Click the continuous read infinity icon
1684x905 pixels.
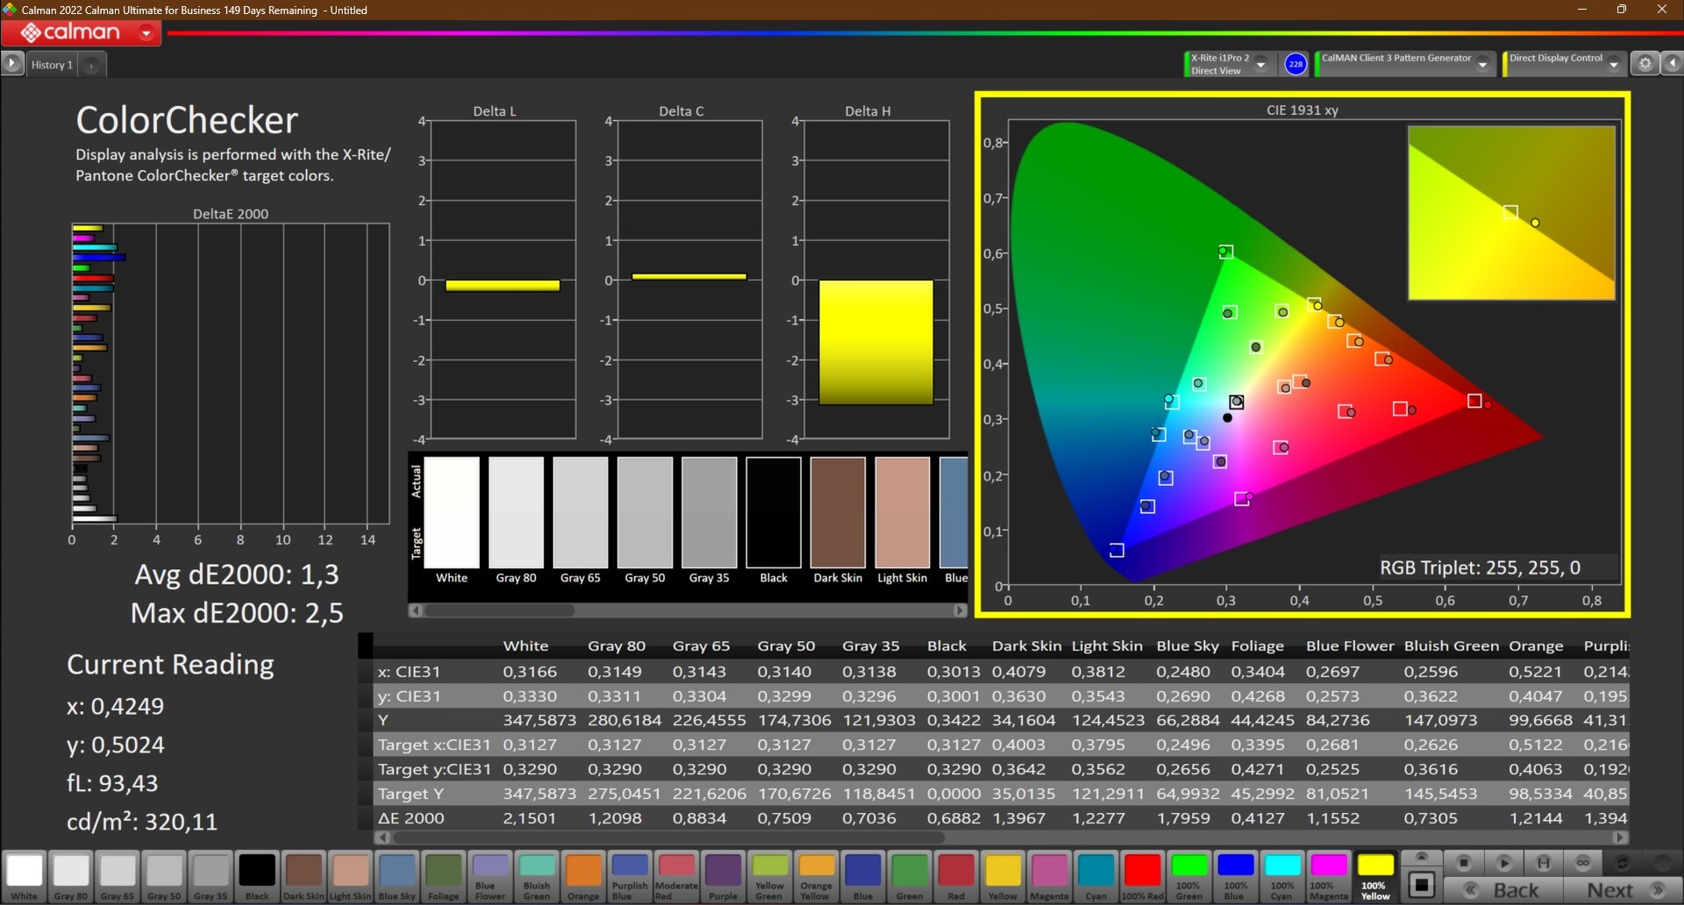(x=1583, y=863)
